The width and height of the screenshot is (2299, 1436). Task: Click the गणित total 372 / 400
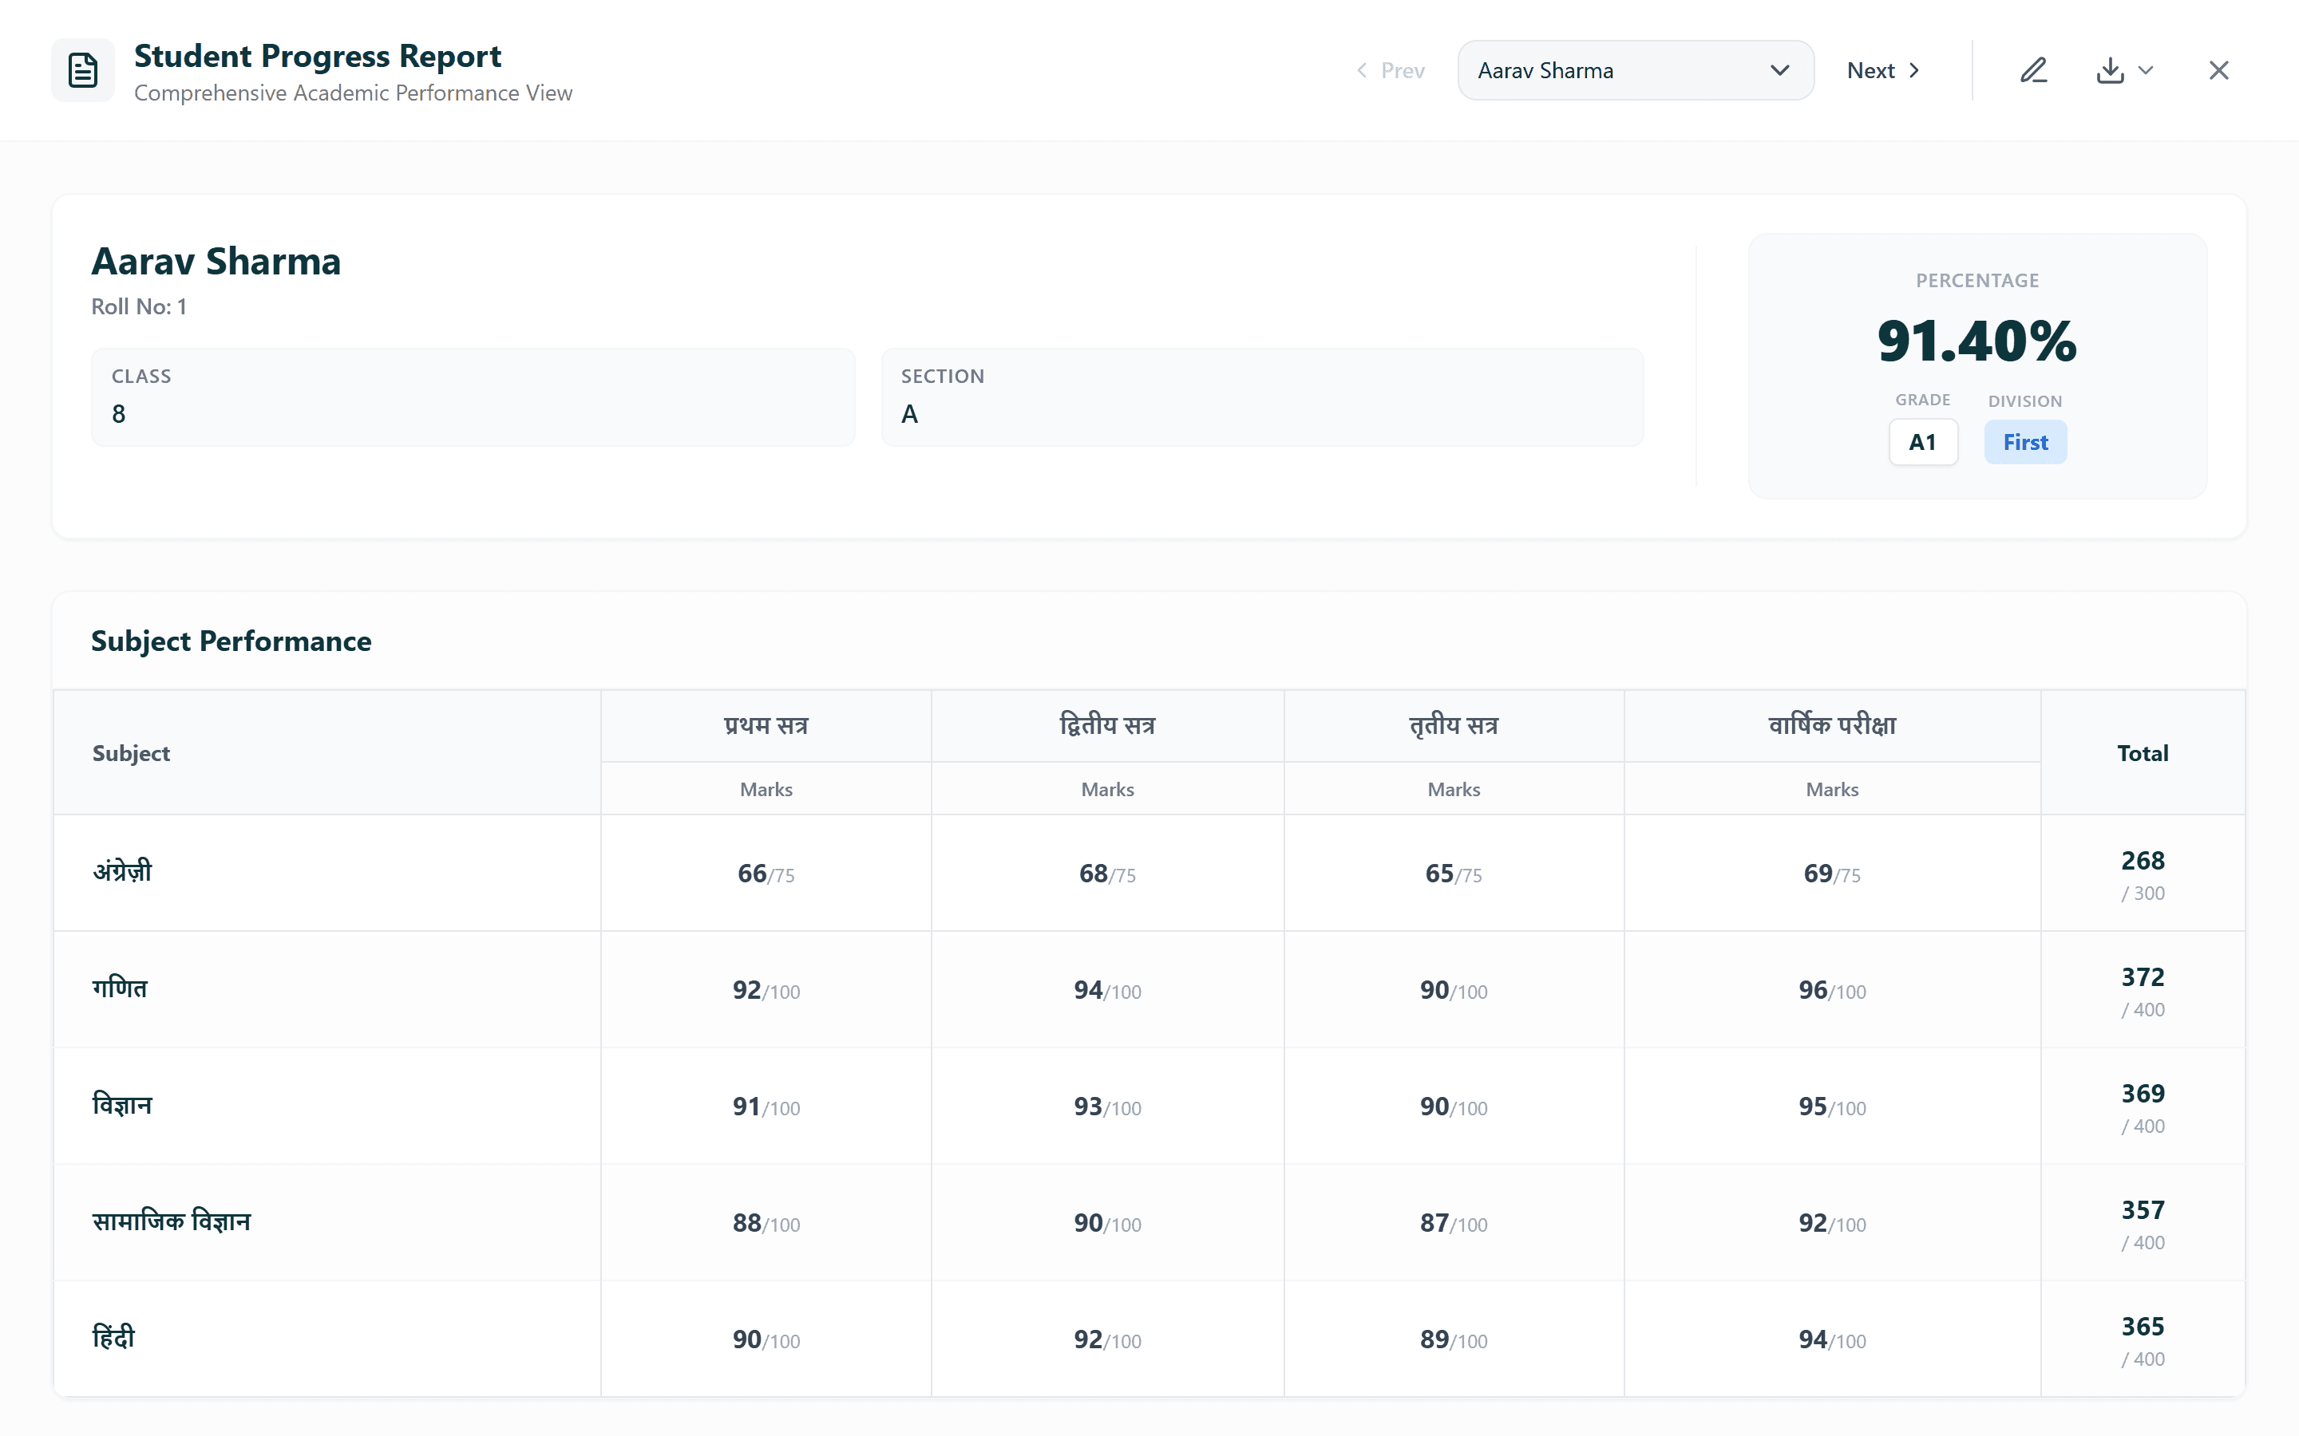click(2143, 992)
